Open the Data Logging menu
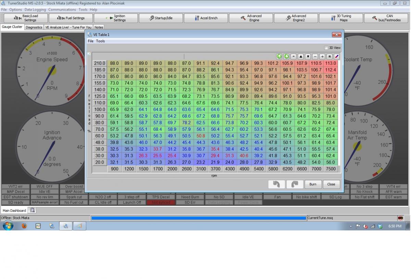411x279 pixels. coord(35,10)
